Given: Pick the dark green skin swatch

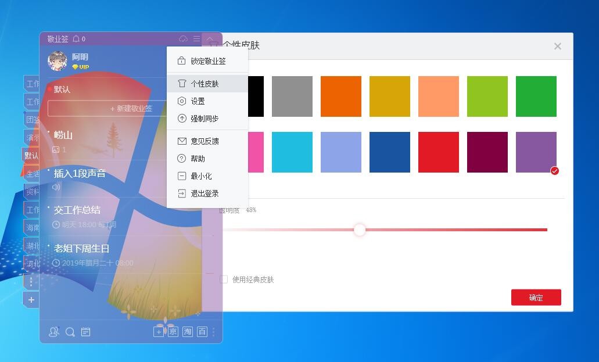Looking at the screenshot, I should click(x=536, y=96).
